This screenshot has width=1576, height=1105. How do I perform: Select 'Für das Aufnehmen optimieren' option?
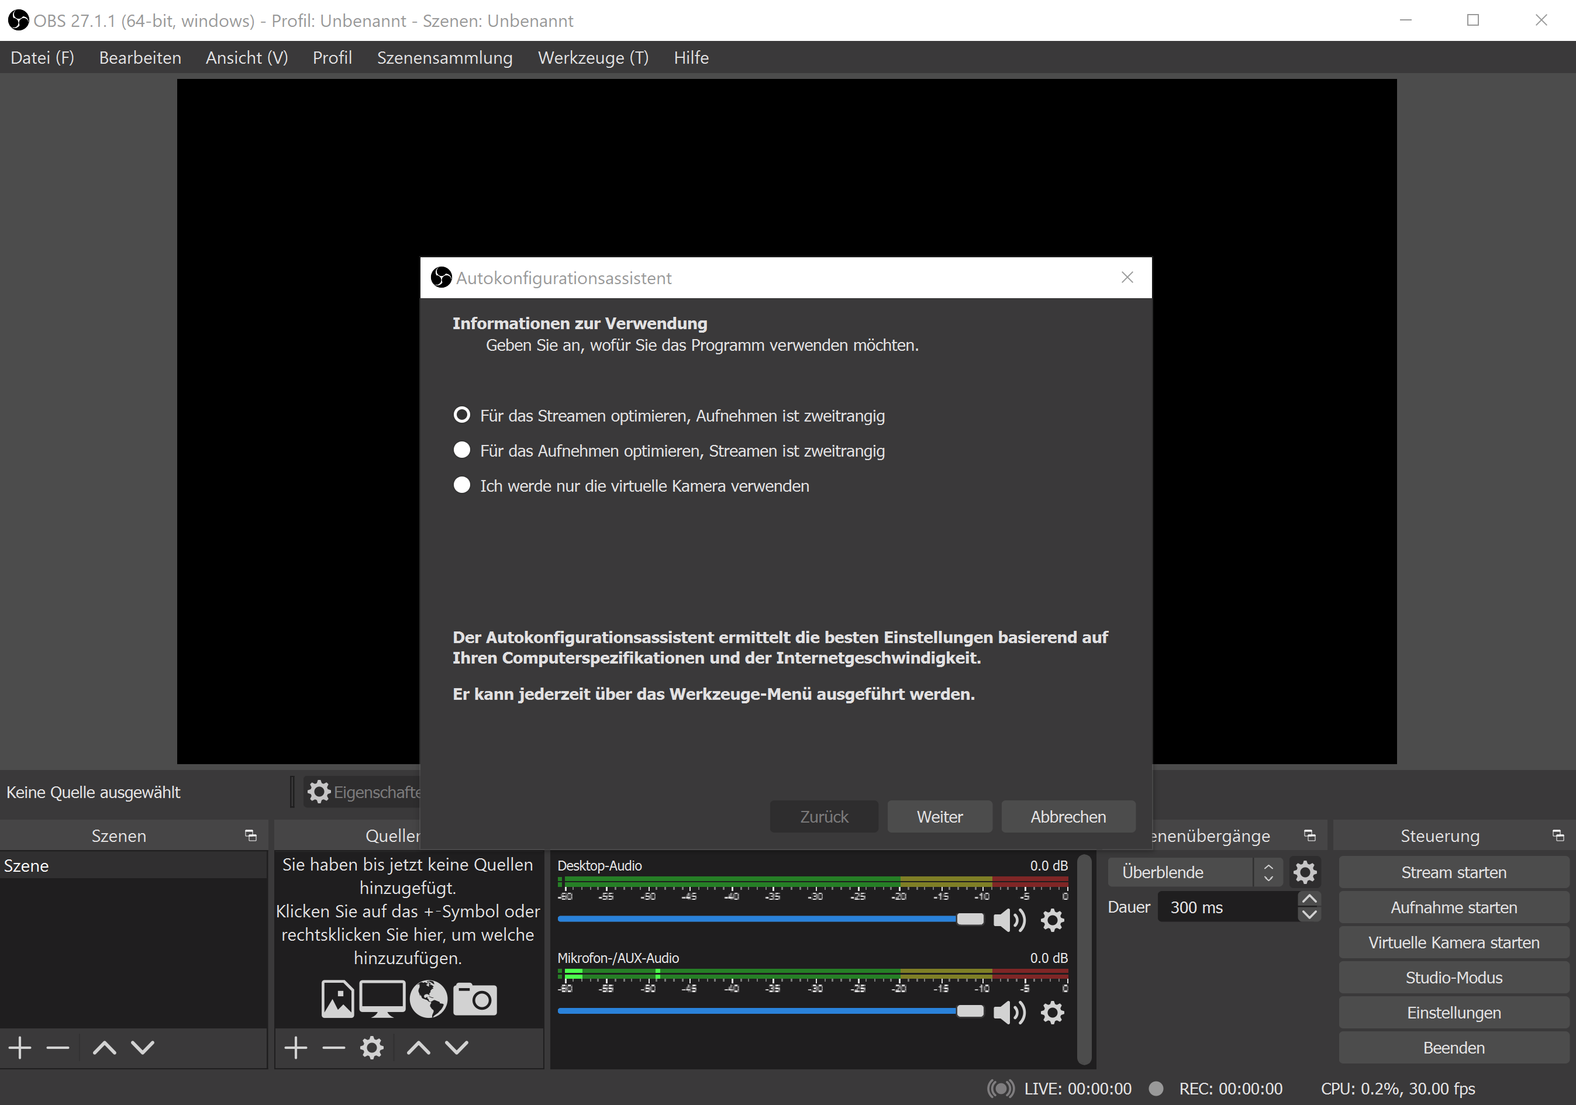[462, 450]
